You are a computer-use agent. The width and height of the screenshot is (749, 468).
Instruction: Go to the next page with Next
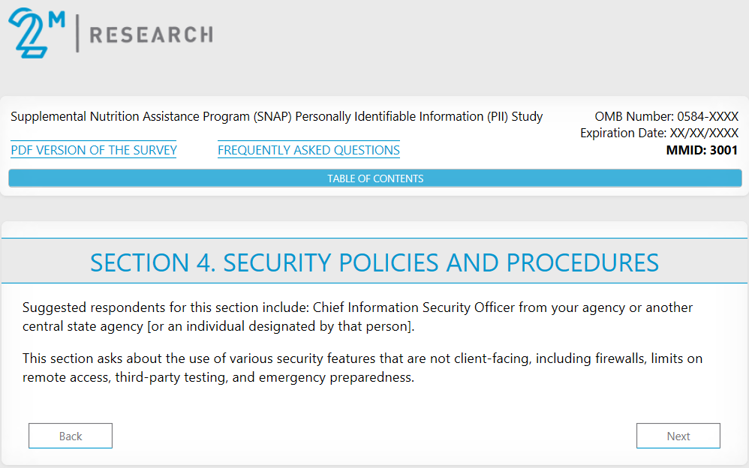coord(678,436)
